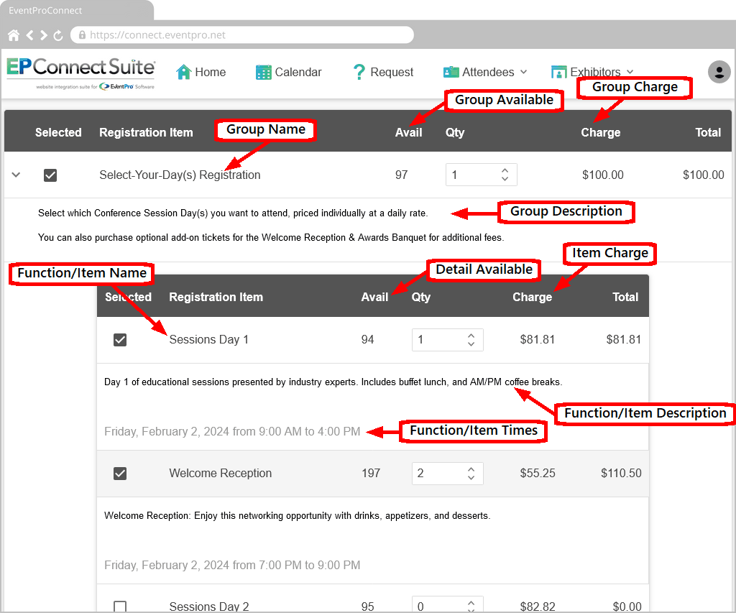Expand the Attendees dropdown chevron
Viewport: 736px width, 613px height.
coord(523,72)
